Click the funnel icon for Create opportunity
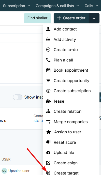 coord(48,81)
